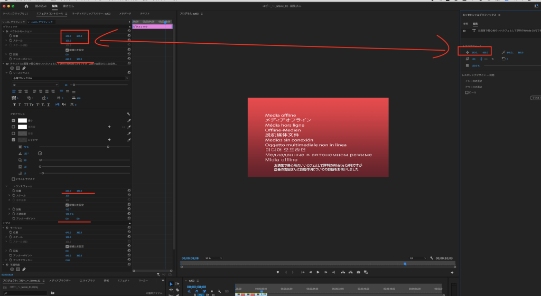541x296 pixels.
Task: Select the pen mask tool under テキスト
Action: tap(24, 68)
